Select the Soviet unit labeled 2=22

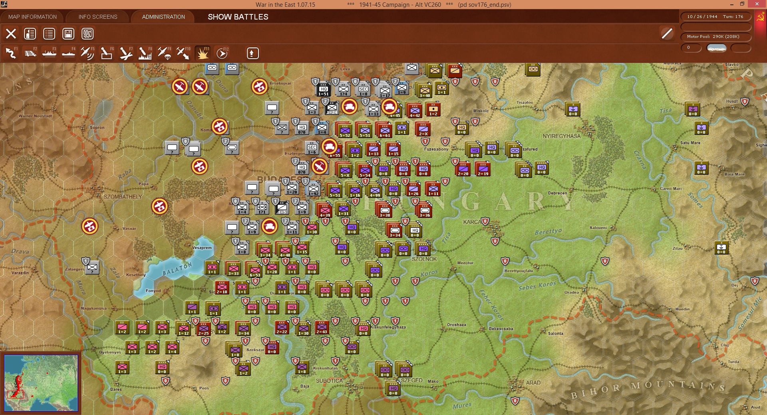click(x=282, y=327)
